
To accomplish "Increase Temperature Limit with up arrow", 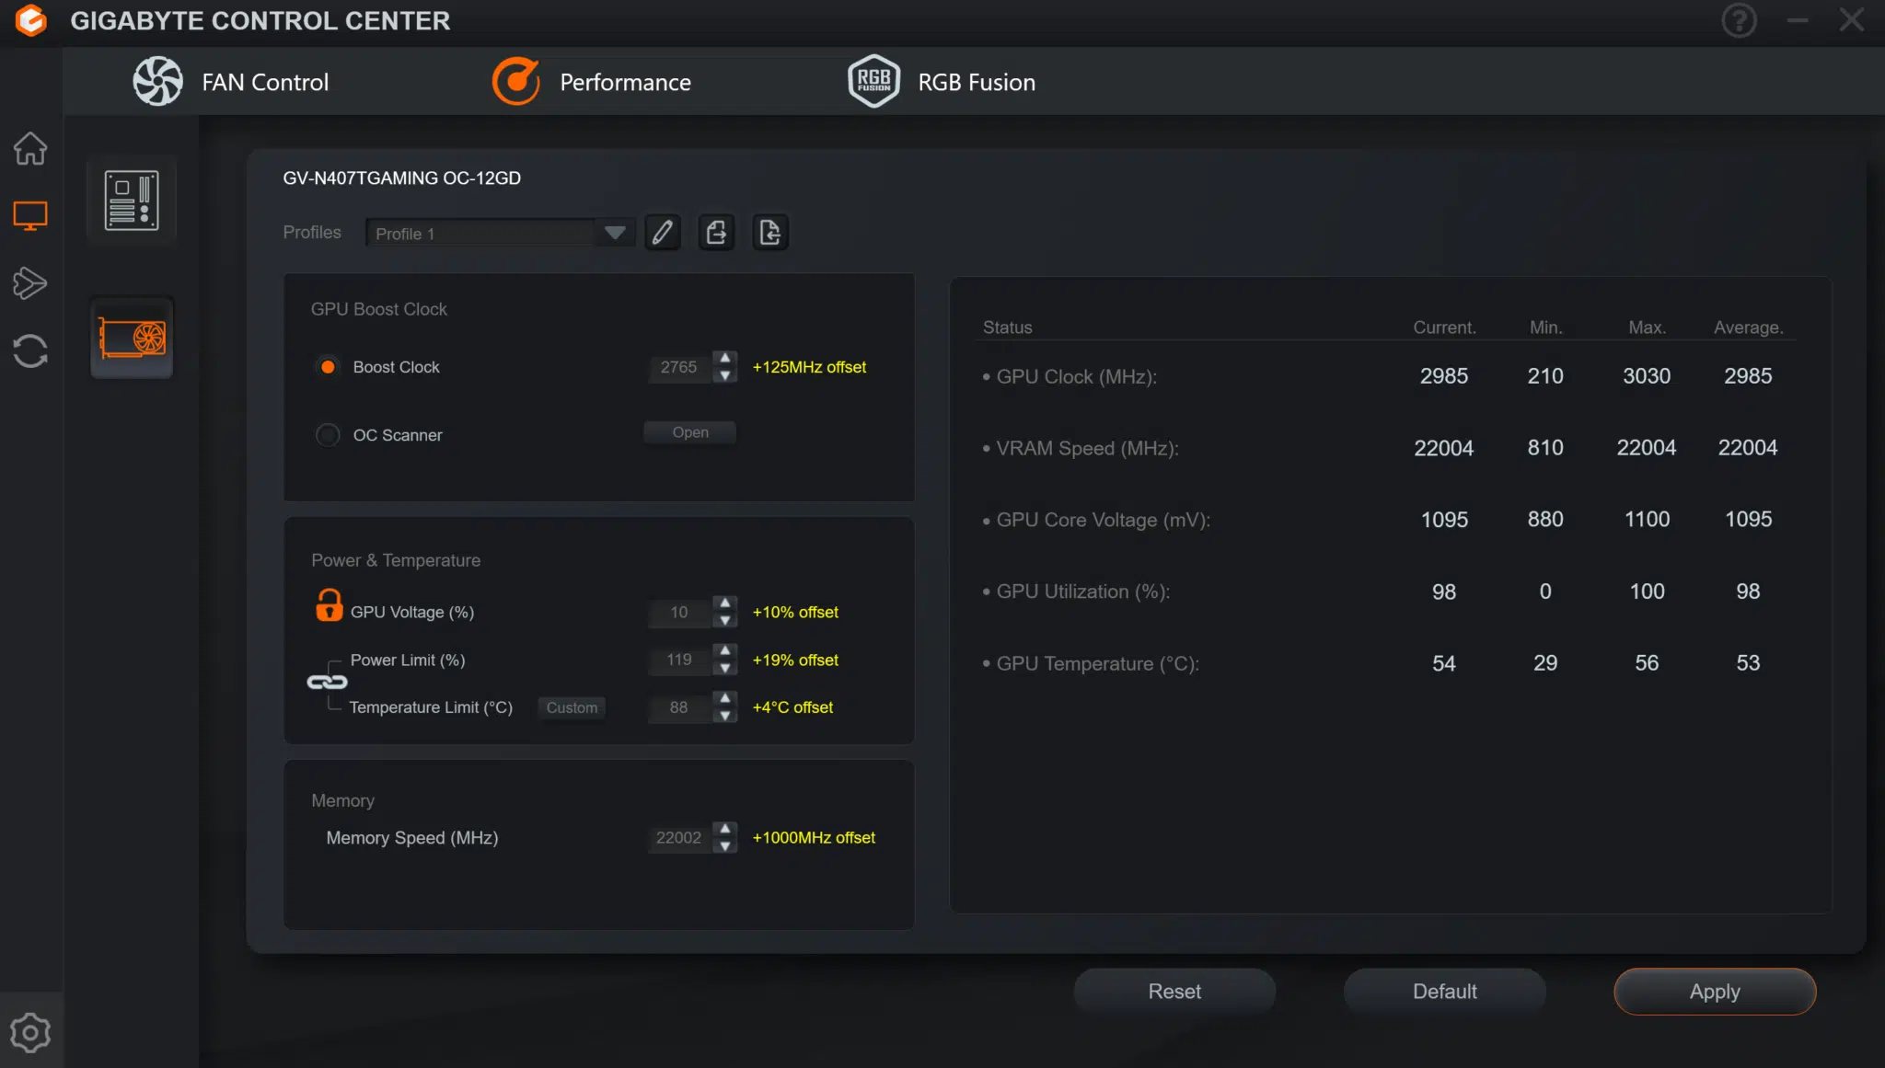I will [725, 698].
